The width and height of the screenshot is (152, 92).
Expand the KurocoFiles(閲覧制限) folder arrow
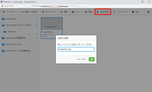(37, 38)
